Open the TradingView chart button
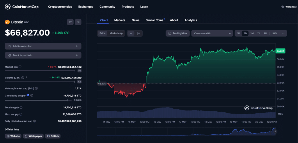 [178, 33]
